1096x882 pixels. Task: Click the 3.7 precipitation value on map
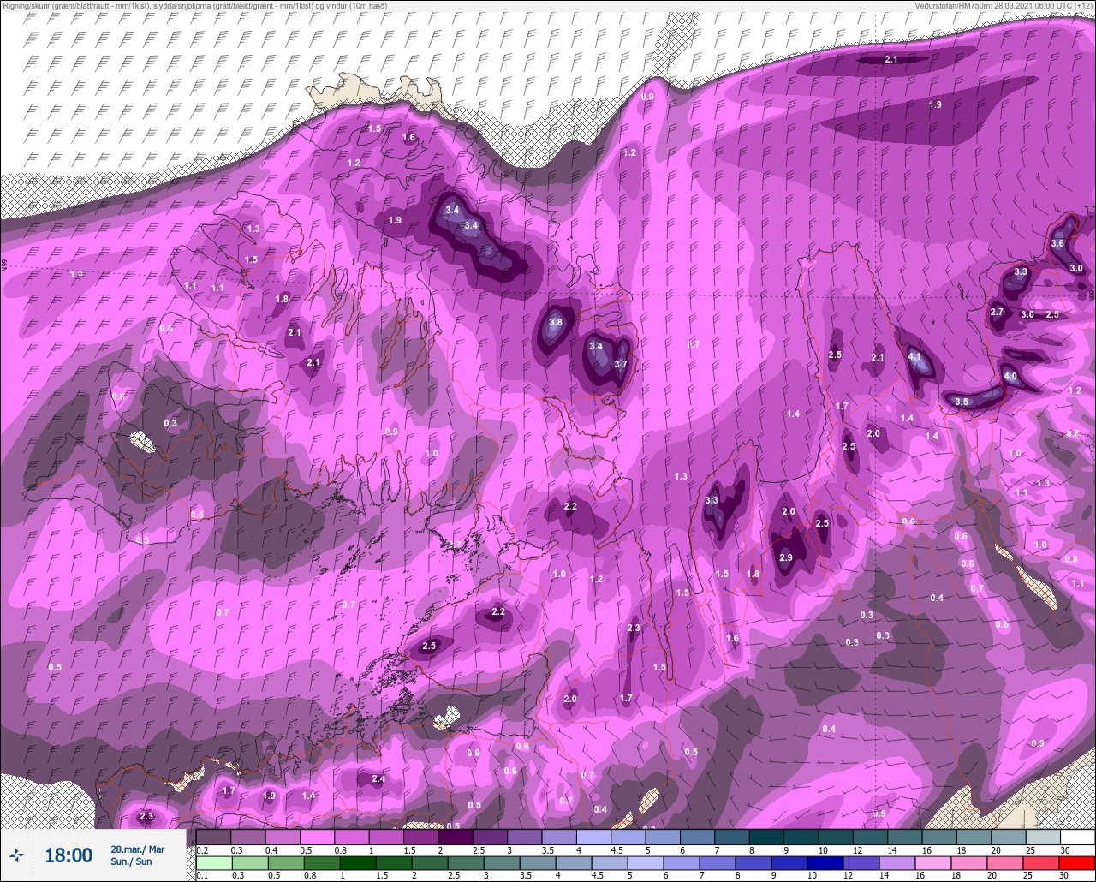621,364
